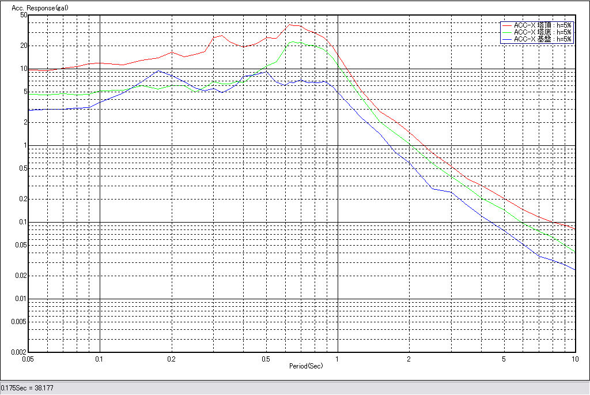Click the 50 label atop the response axis
Viewport: 590px width, 395px height.
coord(24,15)
